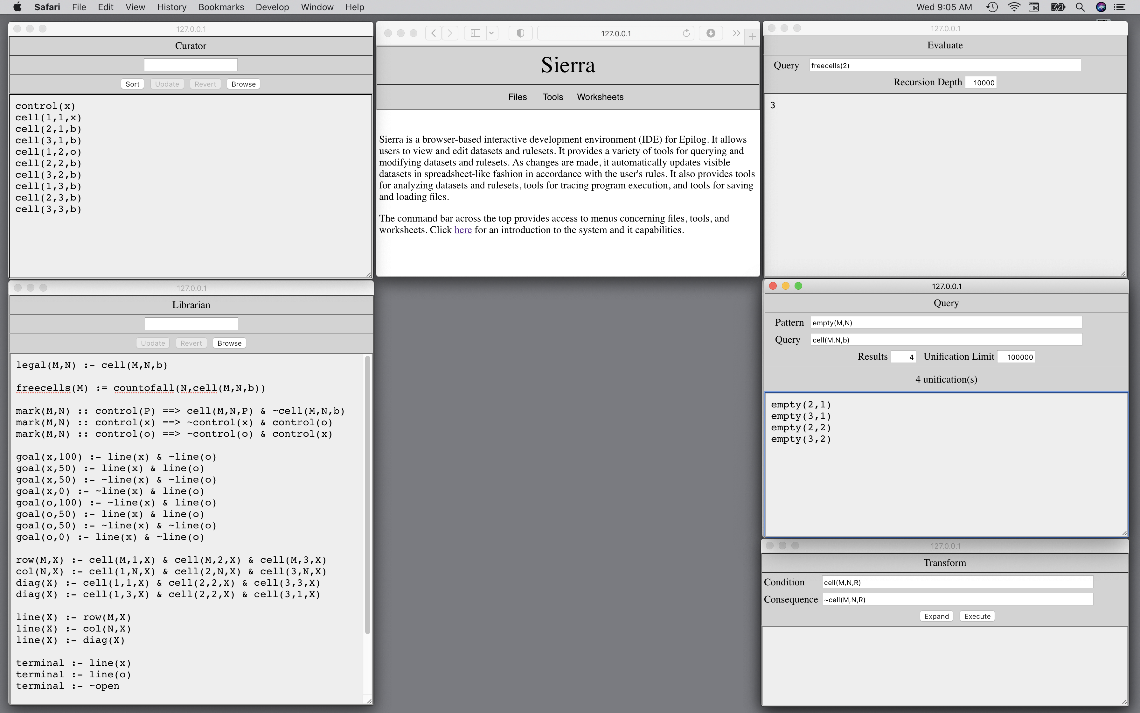The width and height of the screenshot is (1140, 713).
Task: Open the Files menu in Sierra
Action: tap(517, 97)
